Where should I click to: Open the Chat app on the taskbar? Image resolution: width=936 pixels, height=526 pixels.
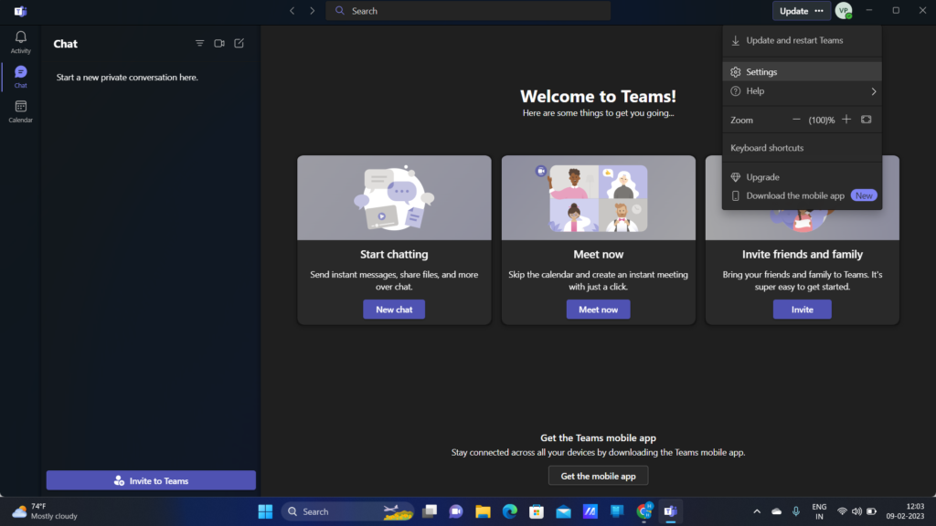(x=456, y=511)
